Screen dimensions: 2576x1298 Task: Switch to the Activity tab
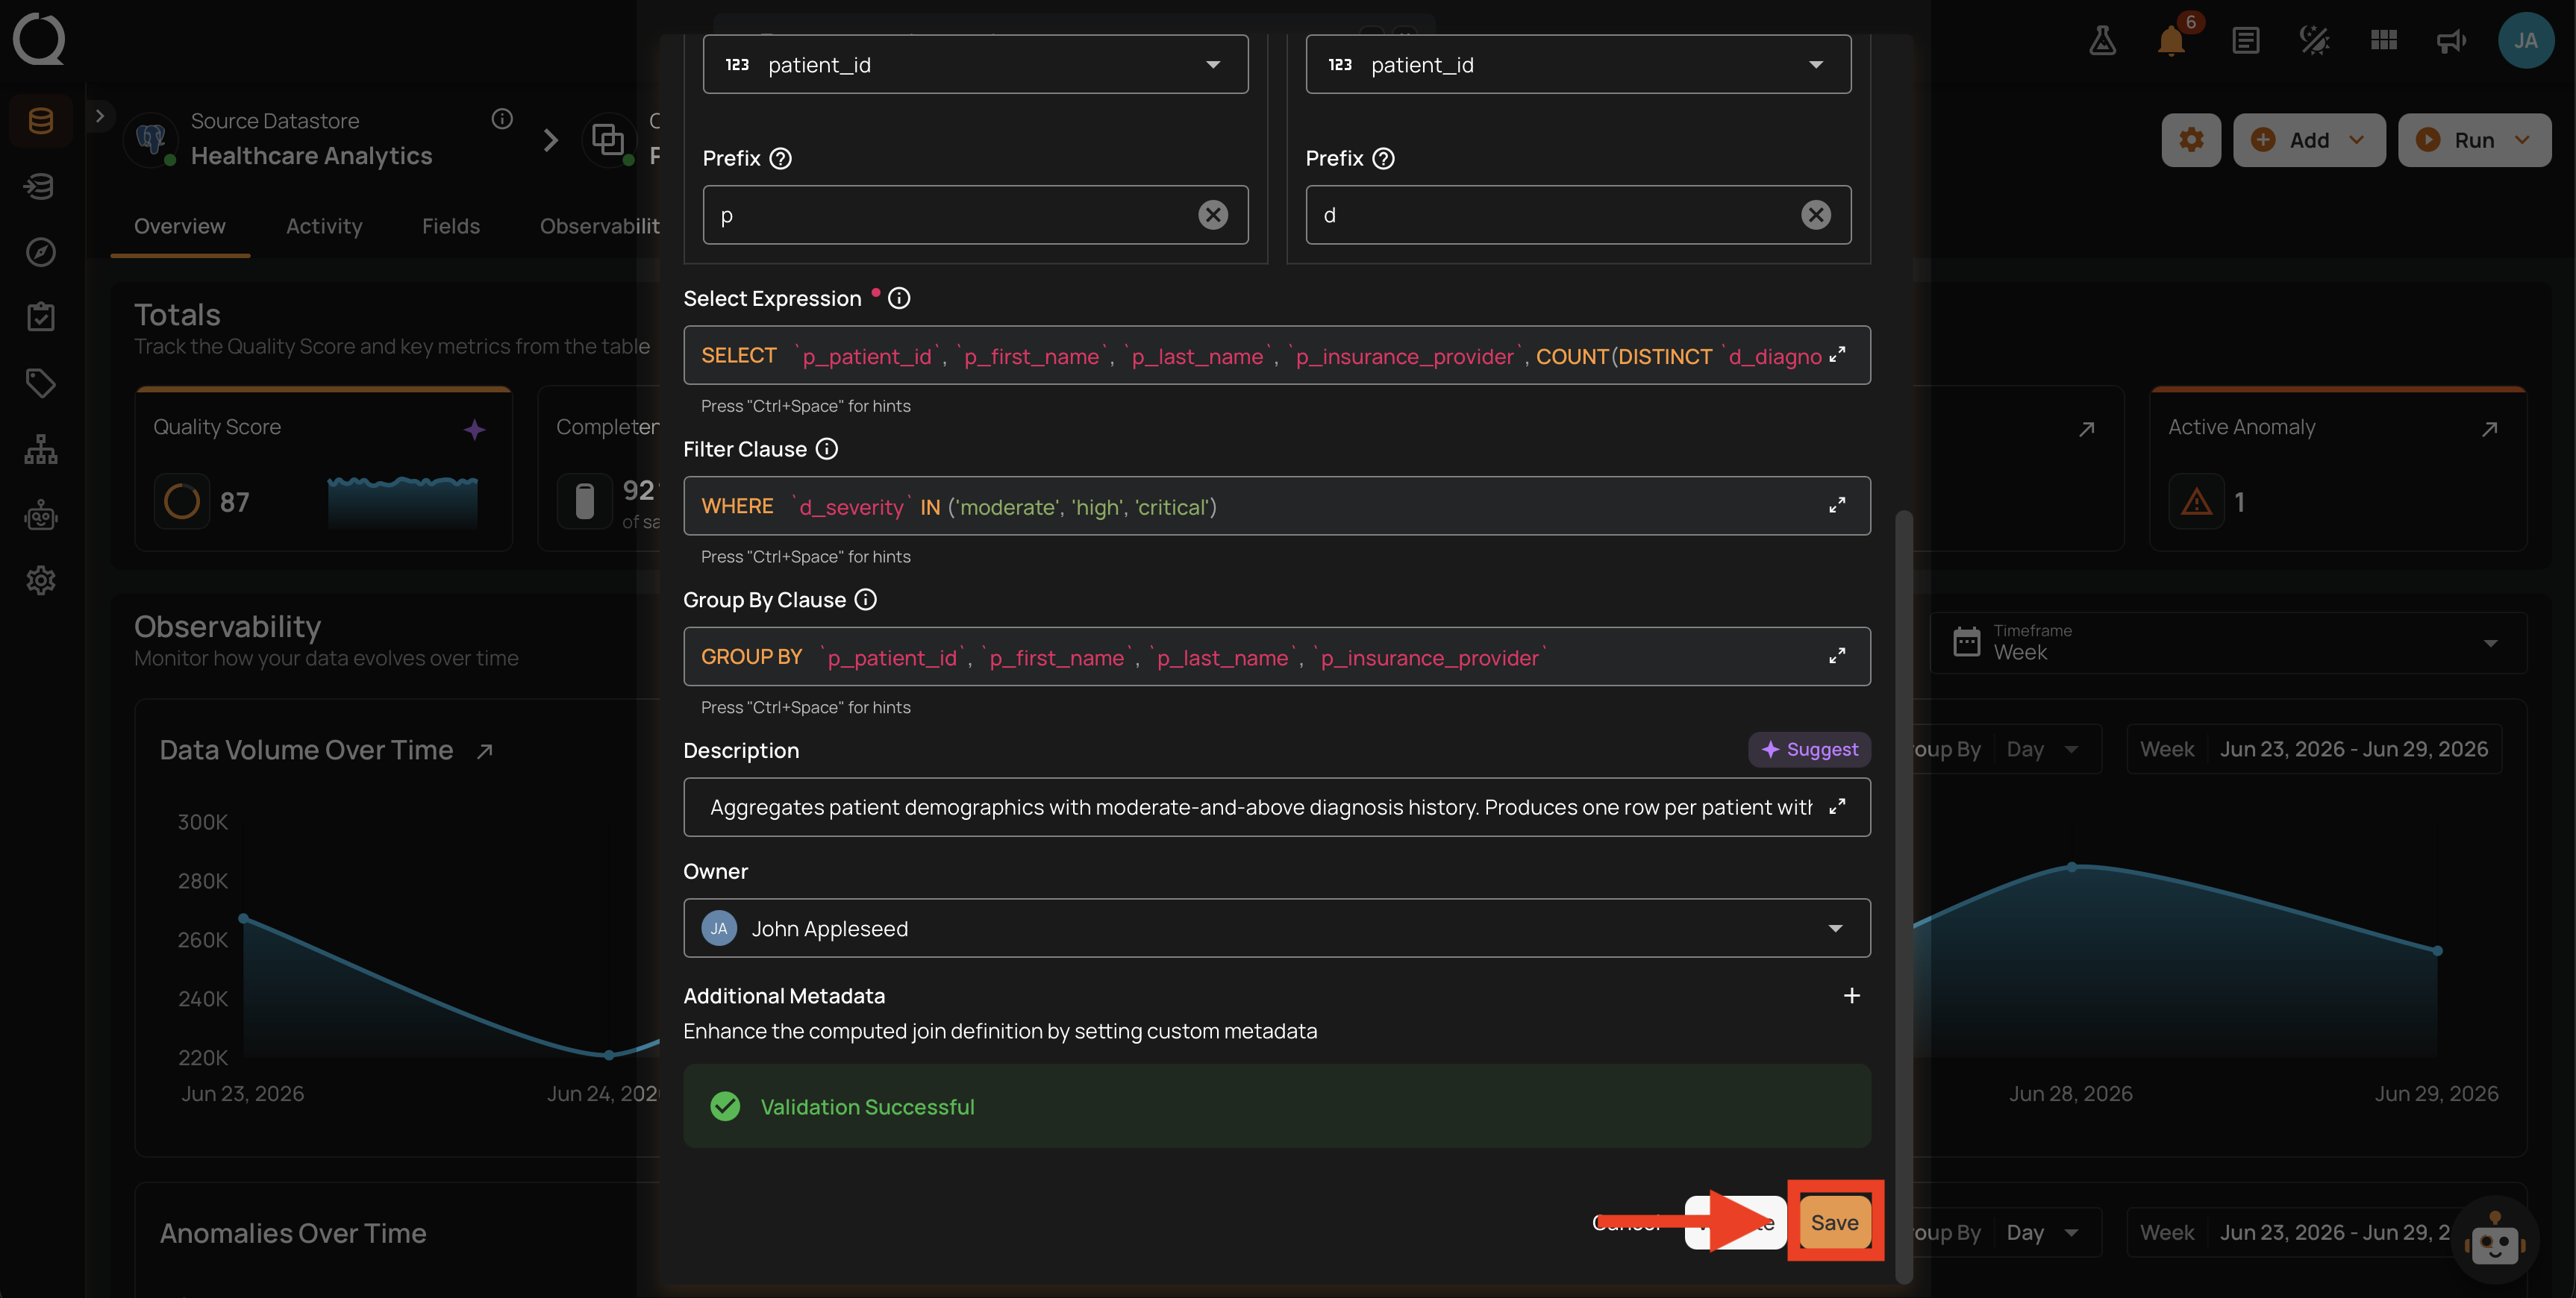click(x=324, y=226)
